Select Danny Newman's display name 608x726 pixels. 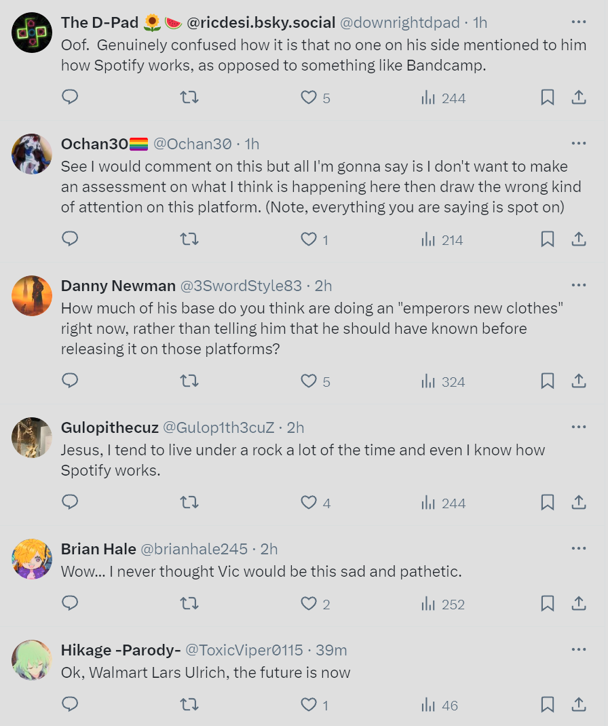[x=118, y=286]
